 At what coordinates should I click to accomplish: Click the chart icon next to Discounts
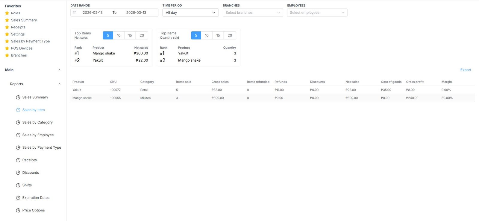click(18, 173)
